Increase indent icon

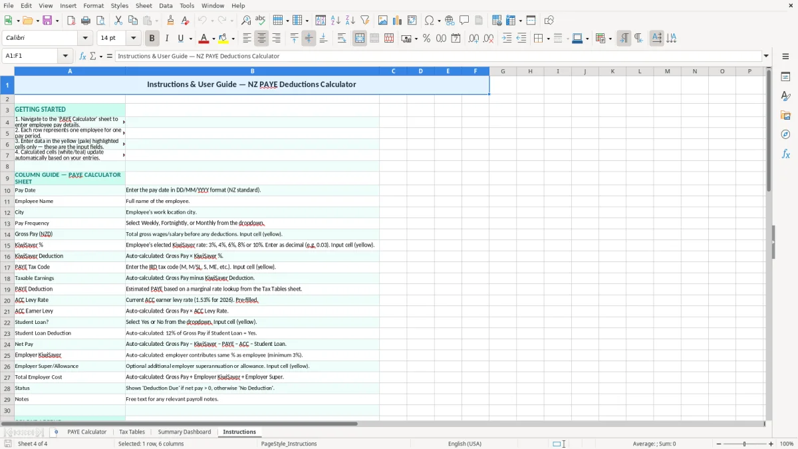click(x=507, y=39)
